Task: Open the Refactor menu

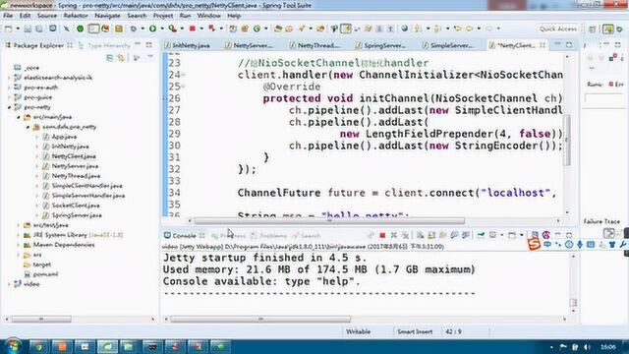Action: point(76,16)
